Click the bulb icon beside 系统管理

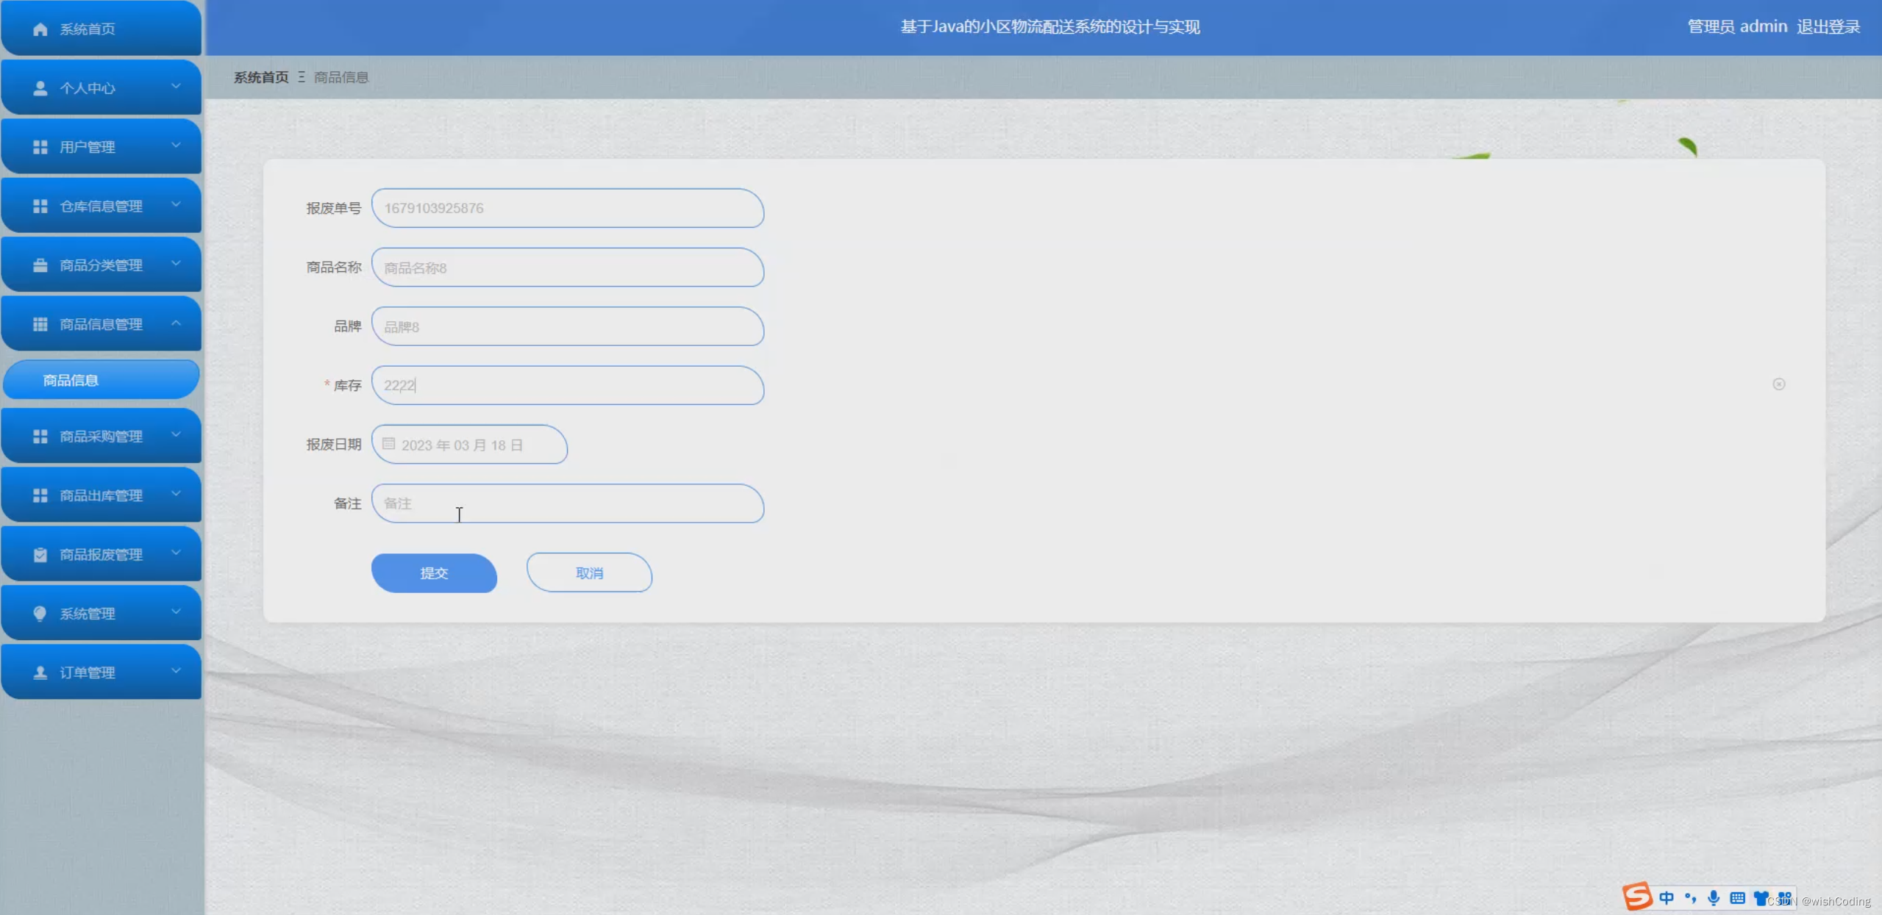[40, 614]
